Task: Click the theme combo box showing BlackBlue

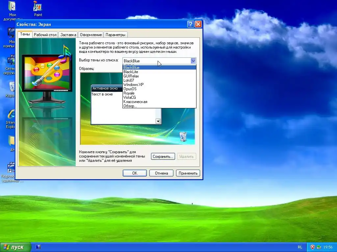Action: click(159, 61)
